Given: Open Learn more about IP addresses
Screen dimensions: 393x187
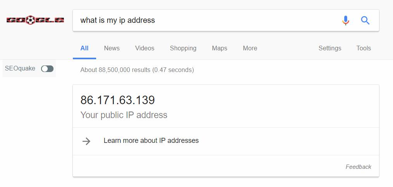Looking at the screenshot, I should [x=151, y=141].
